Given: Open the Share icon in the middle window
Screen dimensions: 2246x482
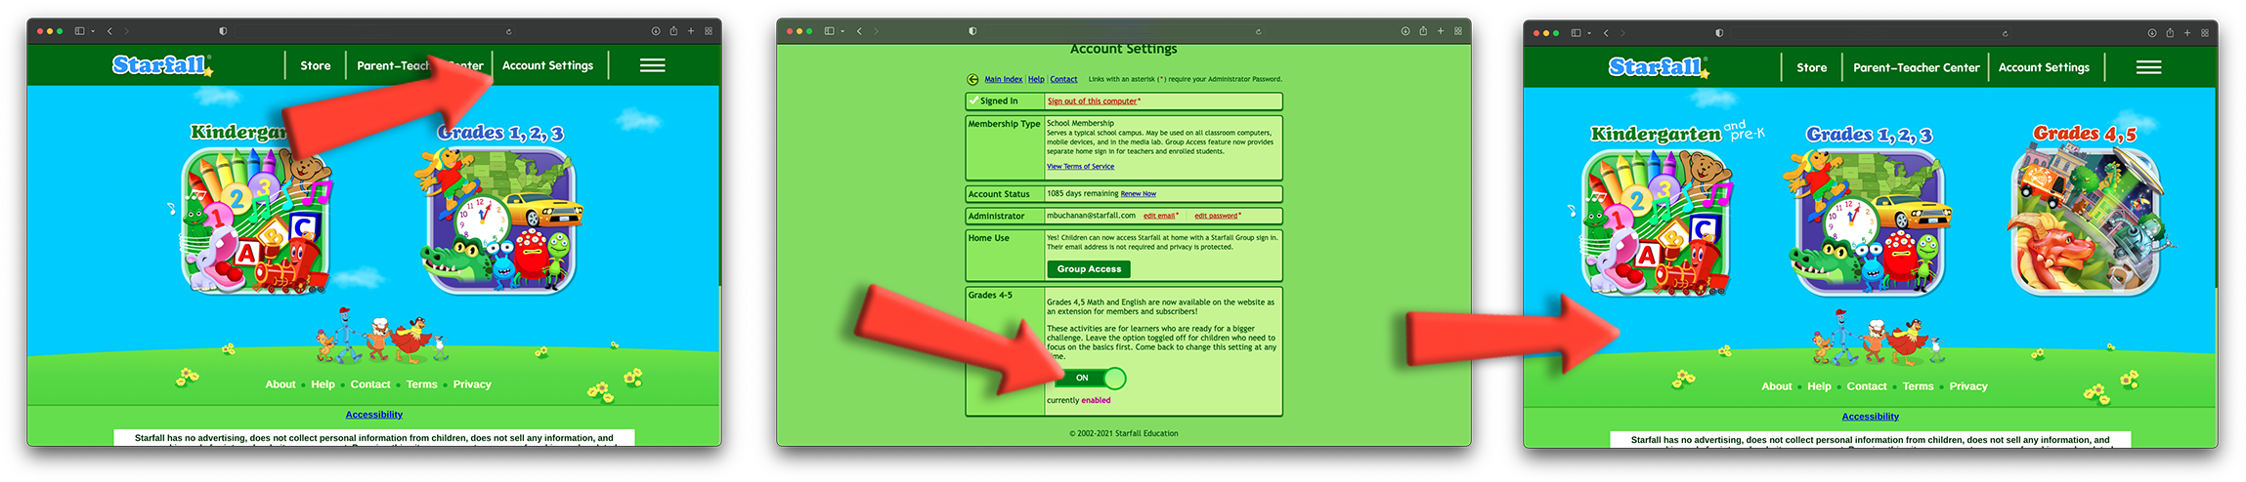Looking at the screenshot, I should click(x=1423, y=31).
